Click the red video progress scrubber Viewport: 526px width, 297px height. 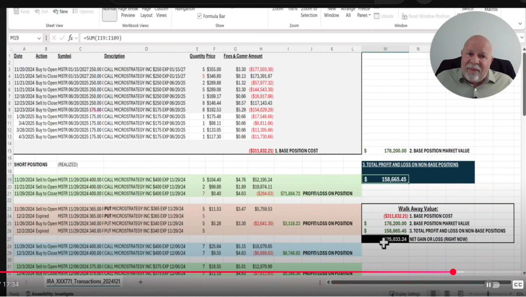(453, 272)
